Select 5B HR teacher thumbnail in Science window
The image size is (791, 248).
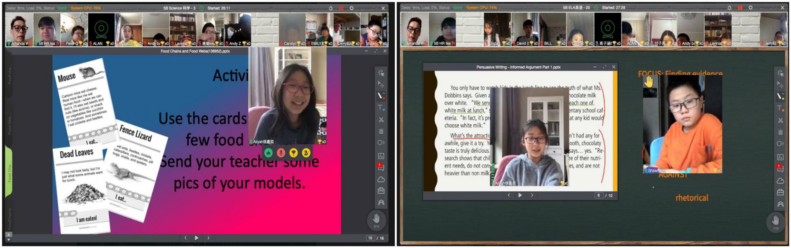tap(47, 29)
